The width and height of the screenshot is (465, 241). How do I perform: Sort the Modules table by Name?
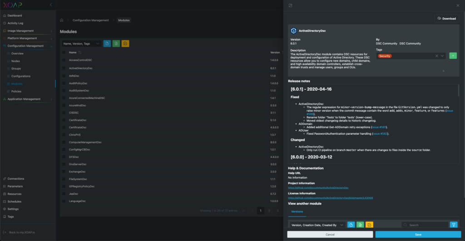click(x=80, y=53)
